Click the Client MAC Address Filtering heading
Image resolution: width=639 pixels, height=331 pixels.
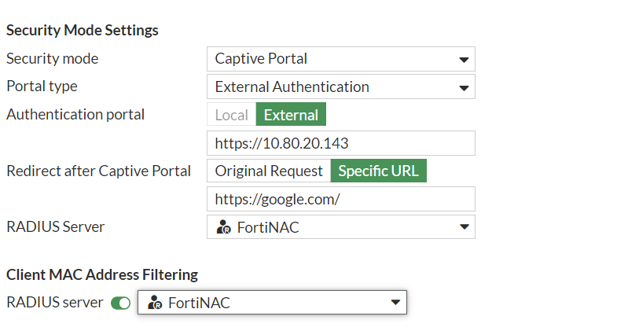tap(102, 274)
